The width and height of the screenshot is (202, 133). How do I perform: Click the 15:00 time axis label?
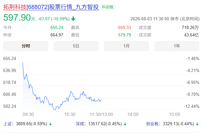click(x=175, y=114)
